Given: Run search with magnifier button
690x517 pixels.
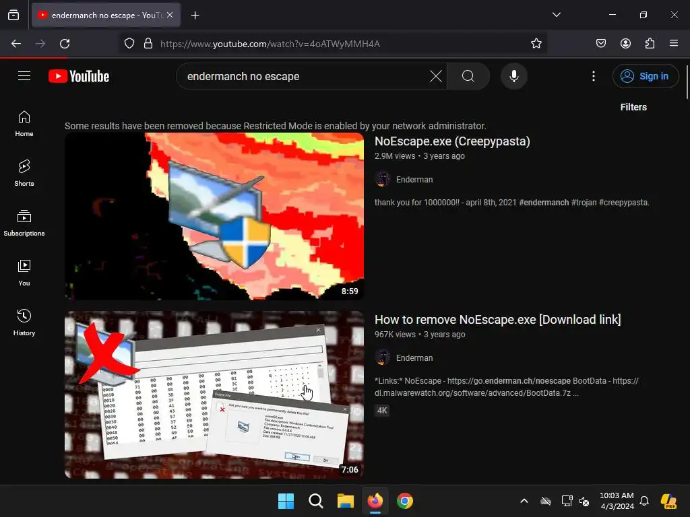Looking at the screenshot, I should [x=468, y=76].
